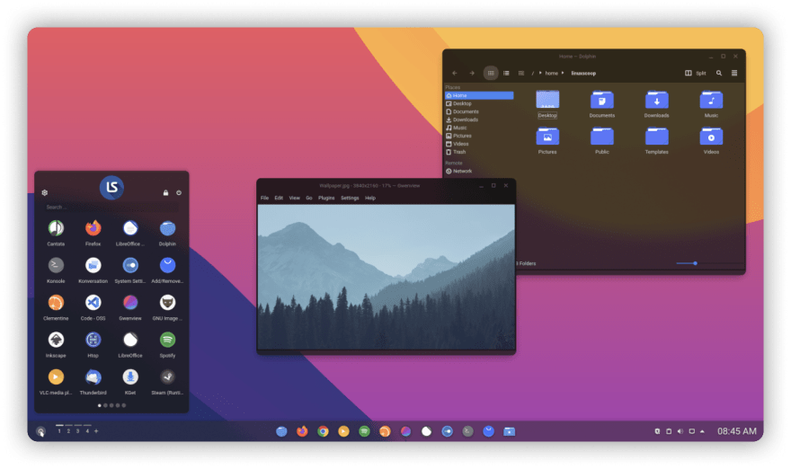Switch Dolphin to icons view mode
The height and width of the screenshot is (469, 791).
click(491, 73)
